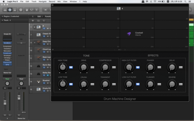Toggle High Cut Filter button

tap(138, 67)
